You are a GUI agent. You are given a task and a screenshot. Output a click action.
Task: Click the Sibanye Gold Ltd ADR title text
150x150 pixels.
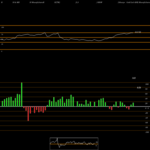tap(128, 2)
